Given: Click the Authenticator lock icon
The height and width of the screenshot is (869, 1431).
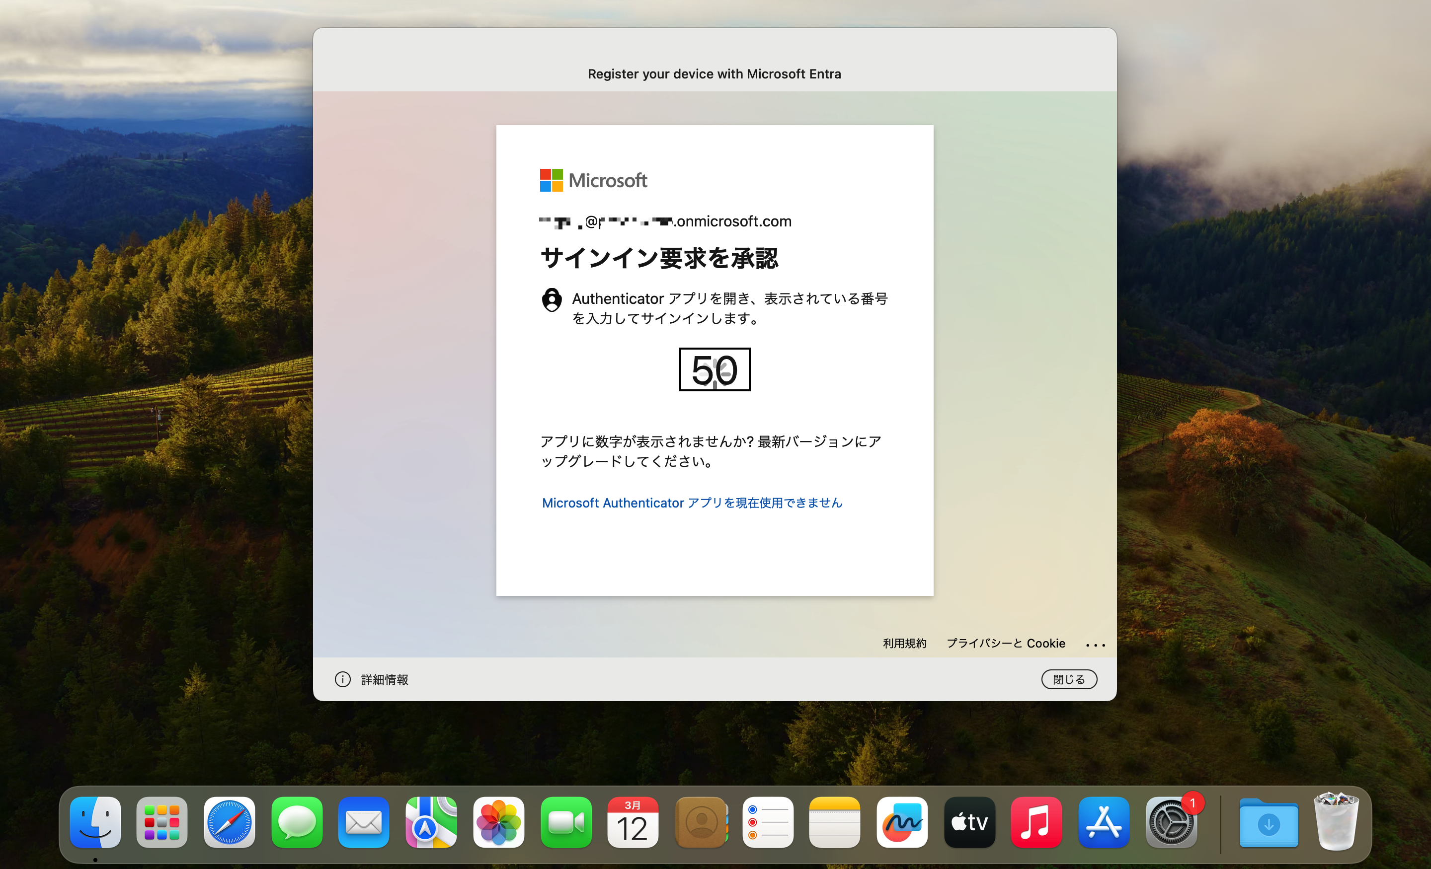Looking at the screenshot, I should pos(552,299).
